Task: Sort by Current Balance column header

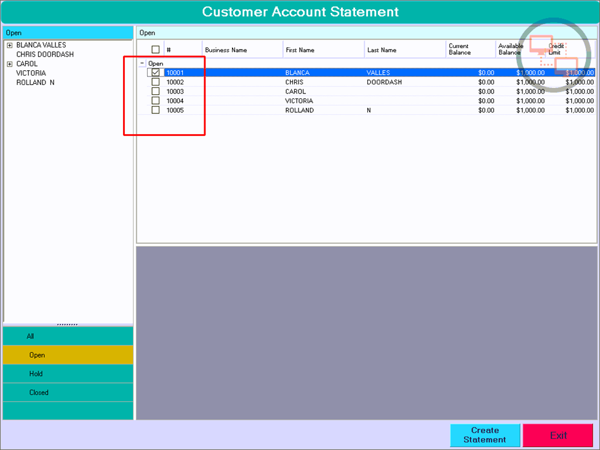Action: pyautogui.click(x=471, y=49)
